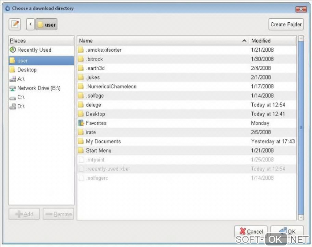Click the file list scrollbar thumb
Screen dimensions: 312x247
tap(301, 127)
